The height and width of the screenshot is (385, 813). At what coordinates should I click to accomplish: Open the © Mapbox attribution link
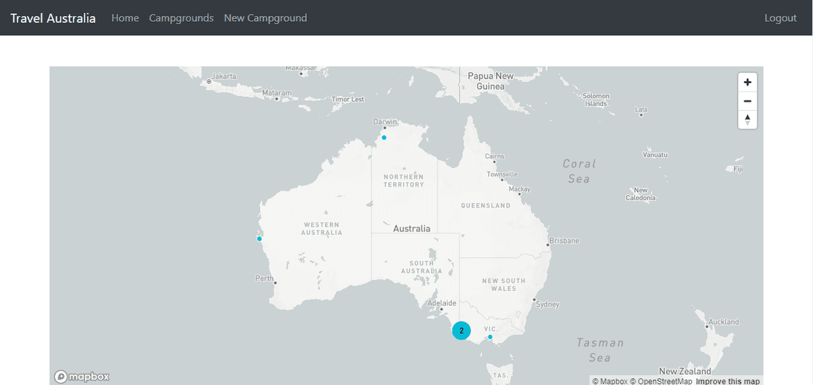pos(609,382)
